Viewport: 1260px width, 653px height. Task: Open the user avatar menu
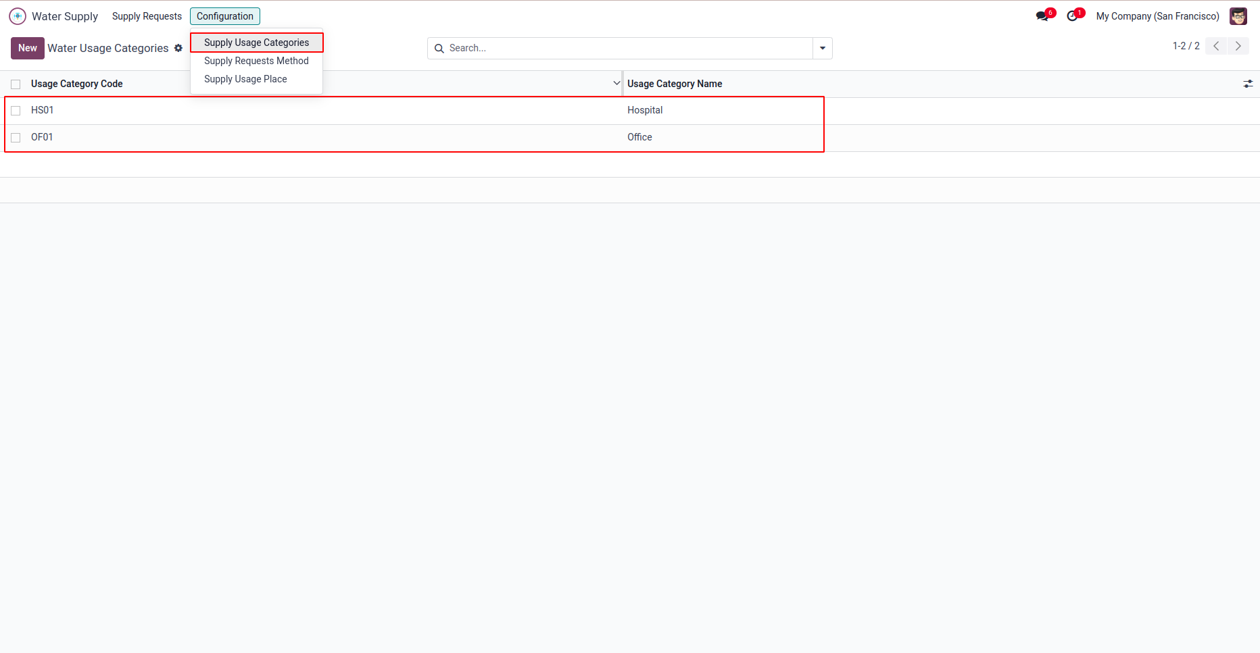(1238, 16)
